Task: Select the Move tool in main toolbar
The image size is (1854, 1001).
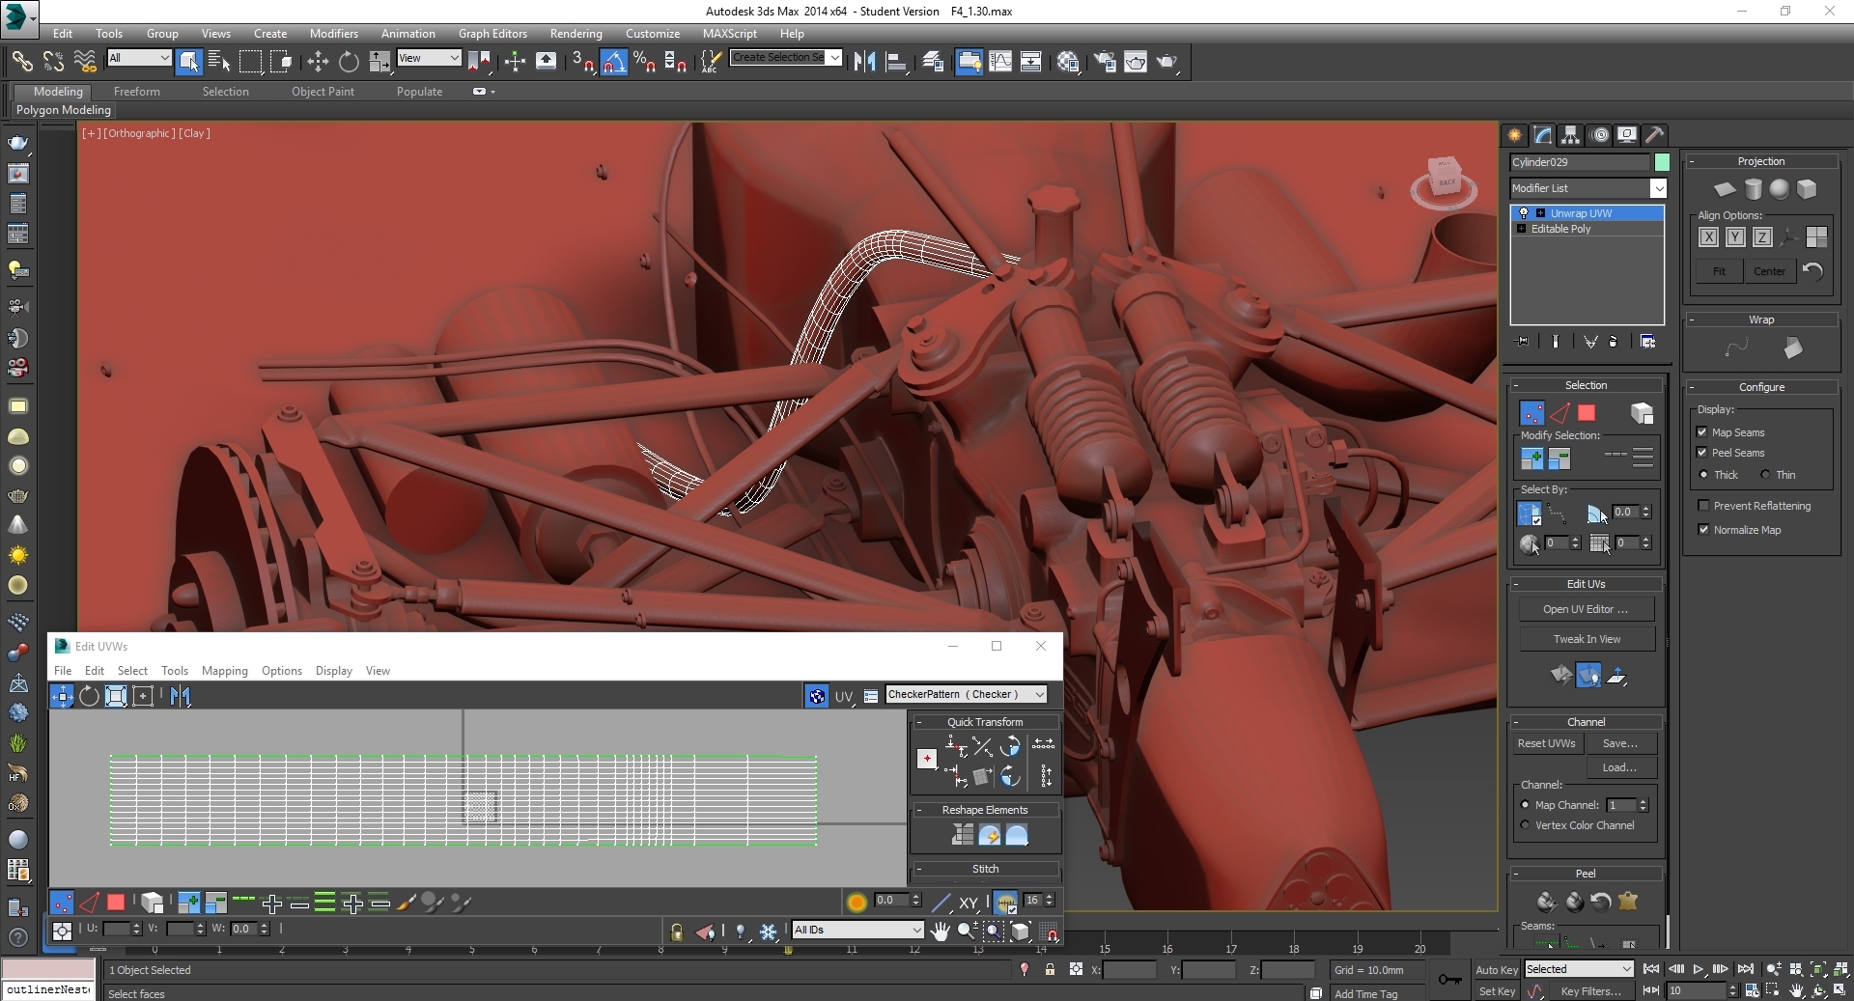Action: point(318,62)
